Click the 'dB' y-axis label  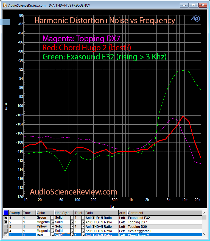tap(6, 106)
